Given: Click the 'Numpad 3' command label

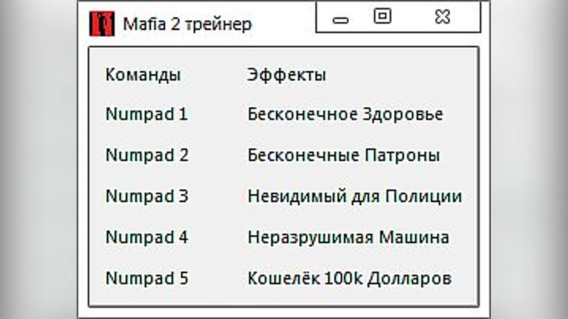Looking at the screenshot, I should (147, 196).
